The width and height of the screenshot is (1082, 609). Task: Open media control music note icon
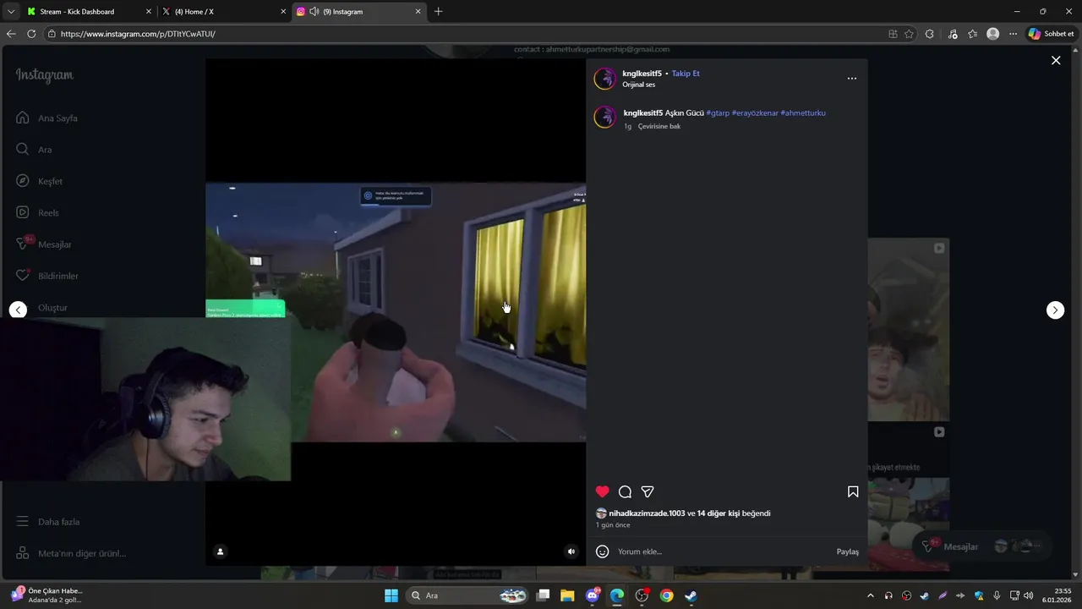pyautogui.click(x=953, y=34)
